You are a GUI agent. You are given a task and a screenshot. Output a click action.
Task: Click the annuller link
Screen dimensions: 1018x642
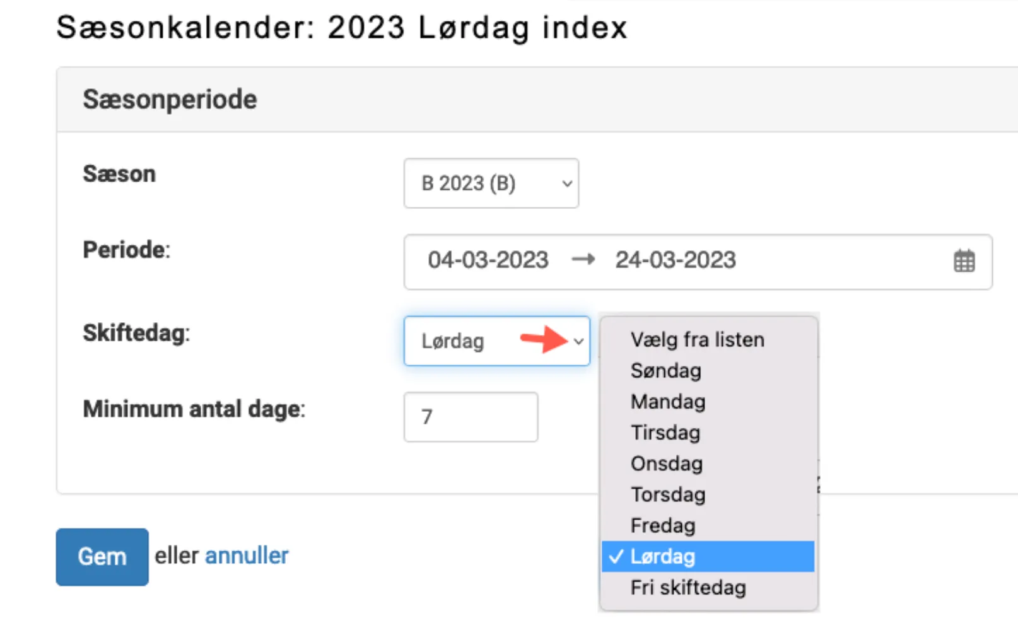point(247,555)
